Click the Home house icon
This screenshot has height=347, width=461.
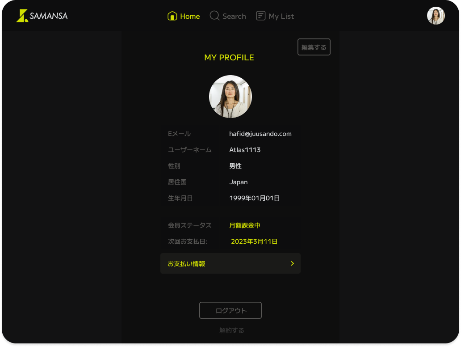(172, 16)
